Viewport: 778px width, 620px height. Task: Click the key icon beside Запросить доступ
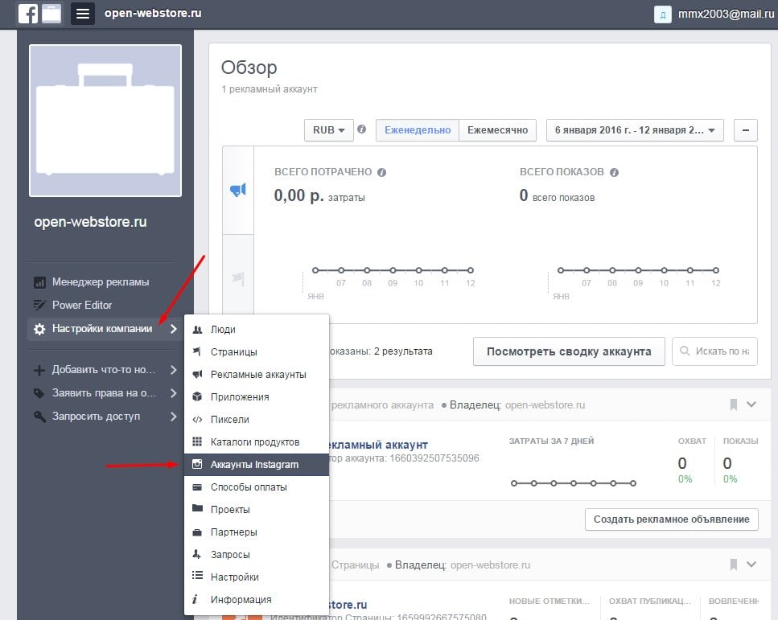[39, 416]
